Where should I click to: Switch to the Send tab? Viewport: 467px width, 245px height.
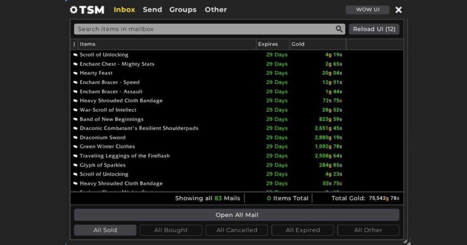coord(152,10)
